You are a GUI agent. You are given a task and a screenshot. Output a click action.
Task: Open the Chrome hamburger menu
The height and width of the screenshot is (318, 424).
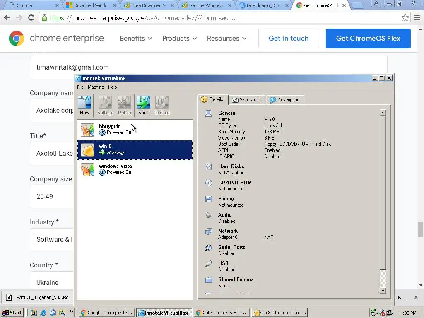pos(417,18)
